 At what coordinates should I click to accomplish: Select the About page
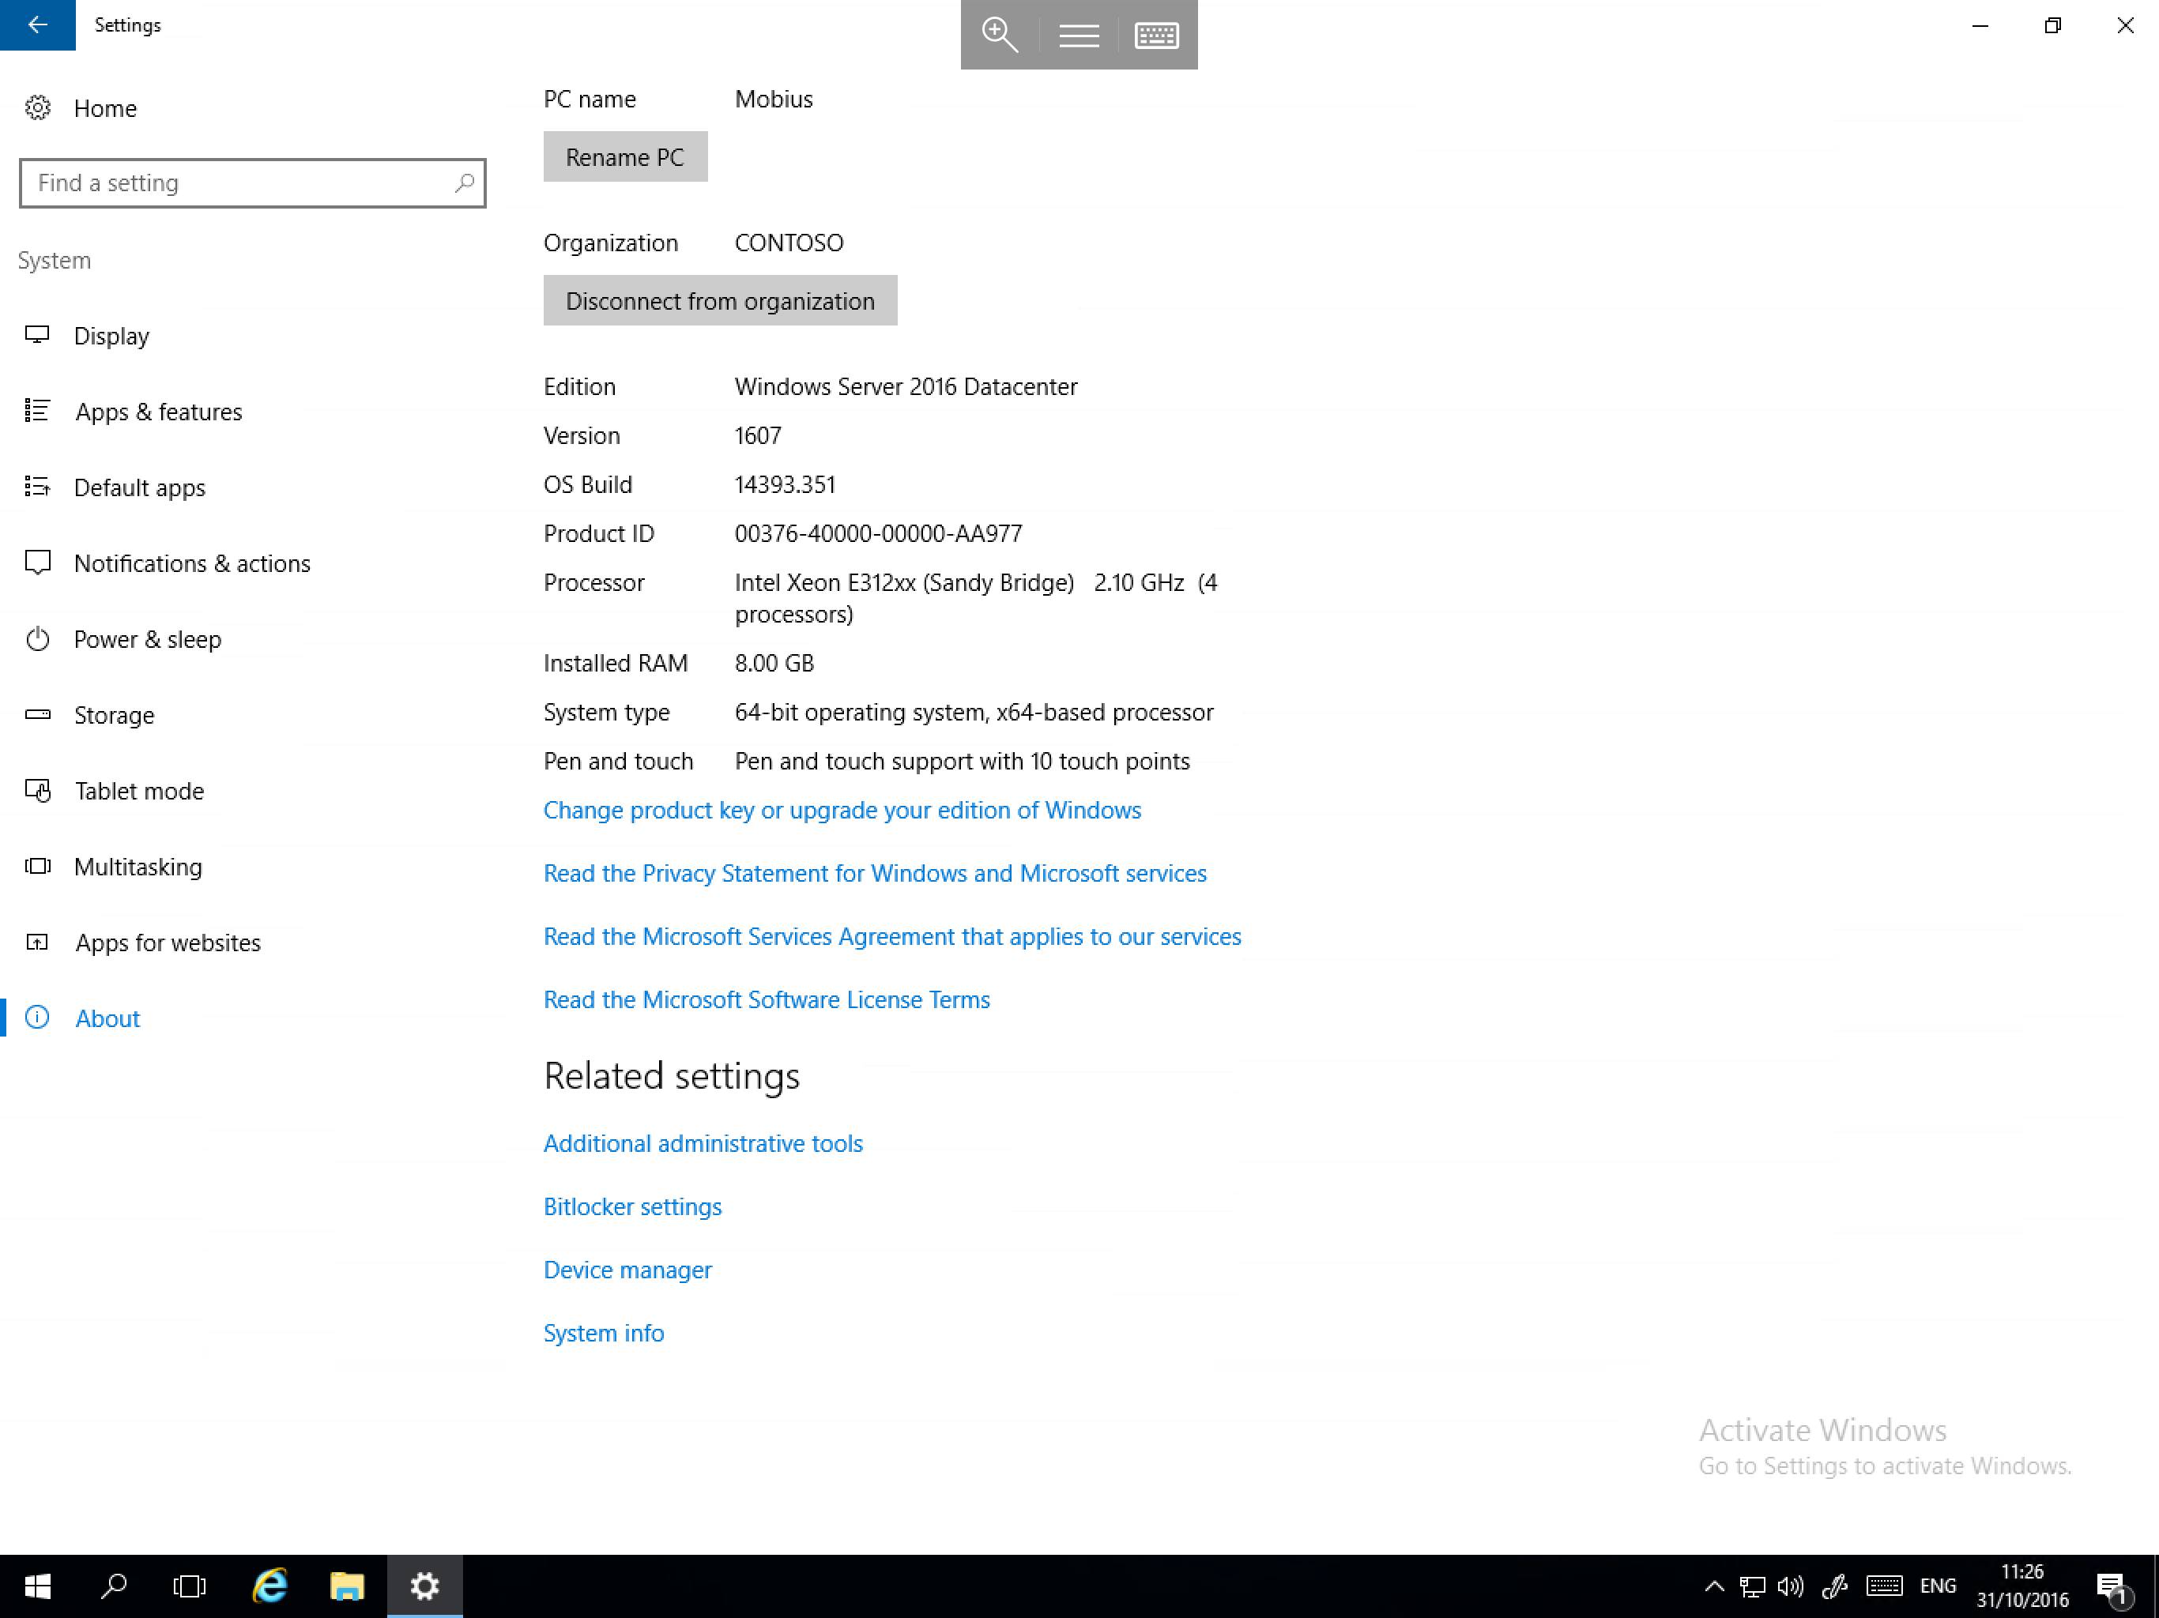click(107, 1018)
